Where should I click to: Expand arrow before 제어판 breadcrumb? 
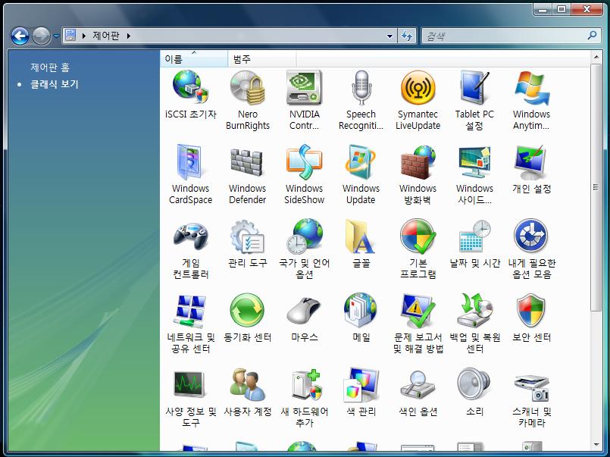83,36
